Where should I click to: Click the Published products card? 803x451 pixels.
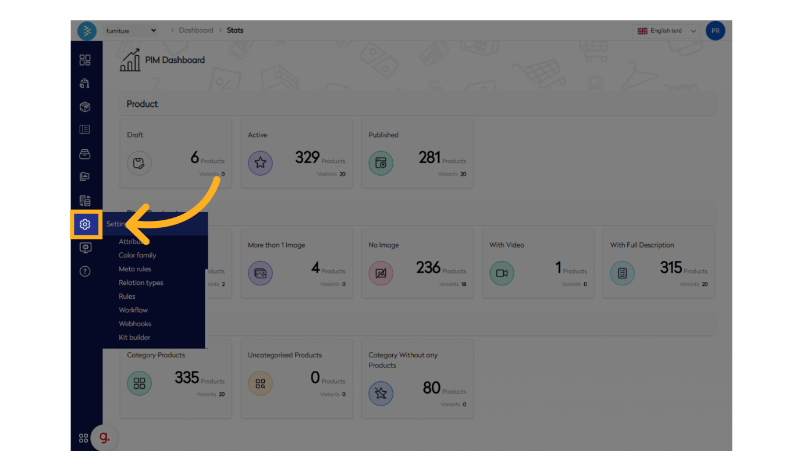pyautogui.click(x=417, y=154)
